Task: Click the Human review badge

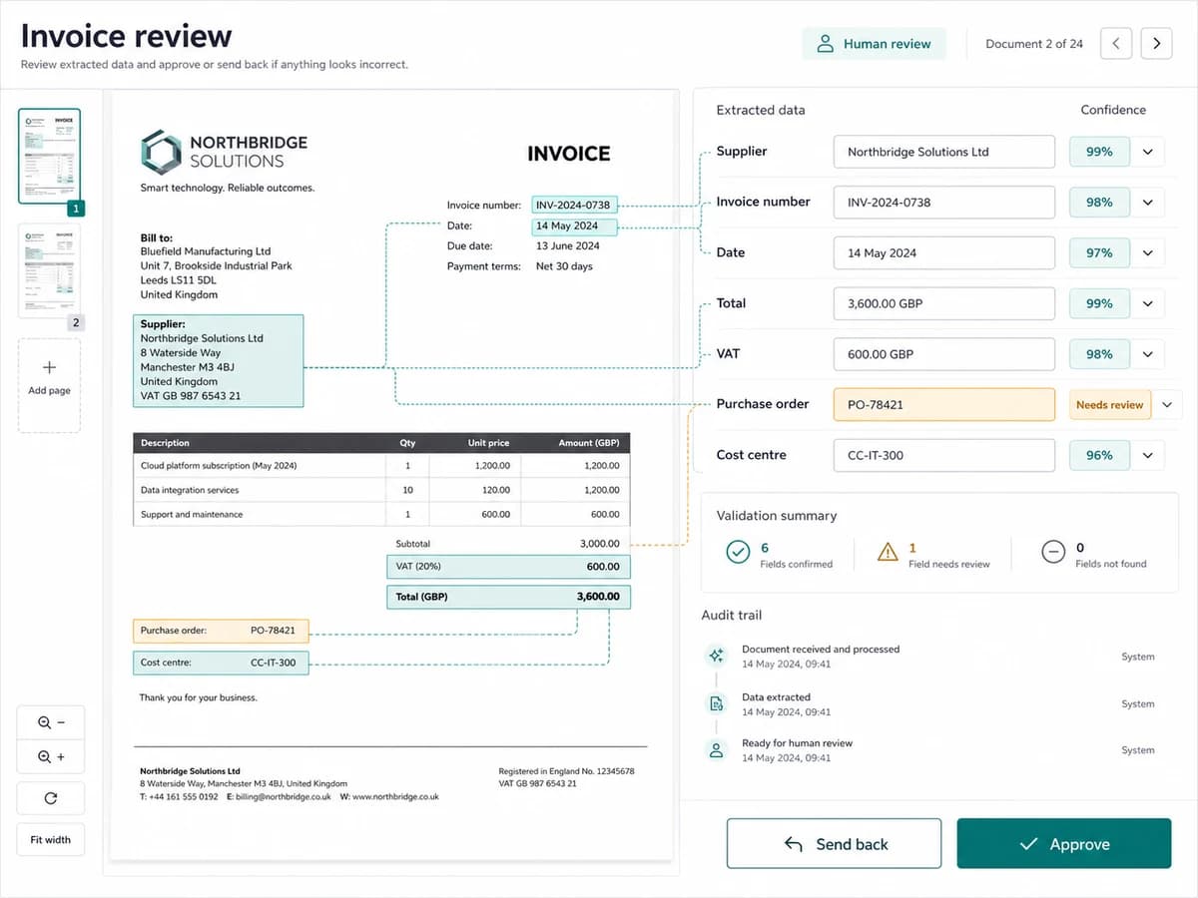Action: (874, 44)
